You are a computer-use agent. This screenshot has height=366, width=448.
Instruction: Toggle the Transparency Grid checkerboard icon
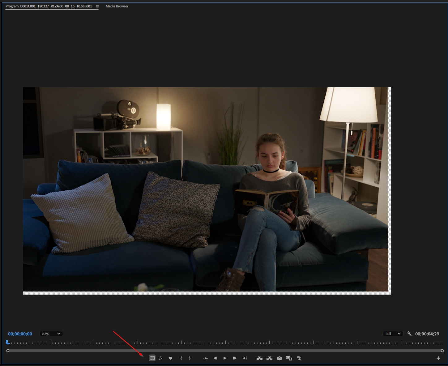click(x=152, y=358)
